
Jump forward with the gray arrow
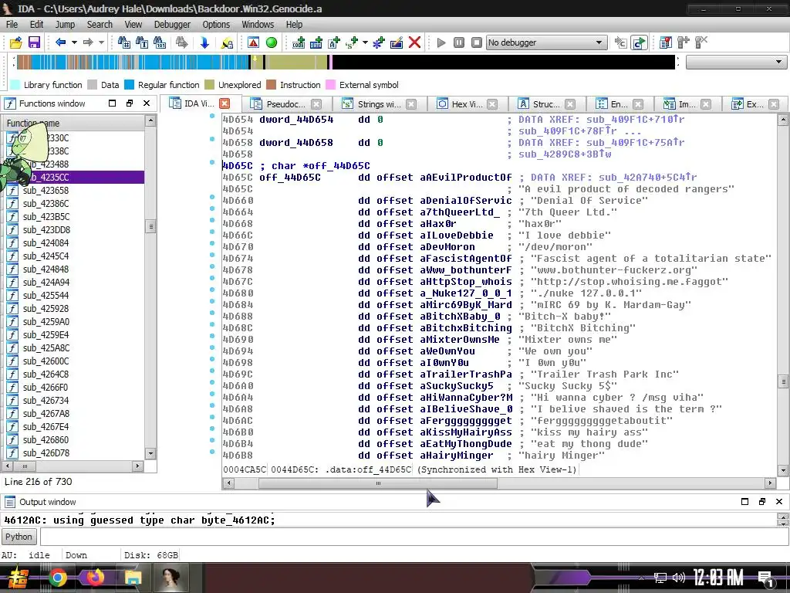pyautogui.click(x=88, y=43)
